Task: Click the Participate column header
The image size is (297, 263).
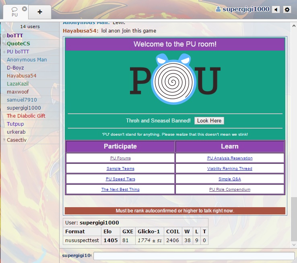Action: point(120,147)
